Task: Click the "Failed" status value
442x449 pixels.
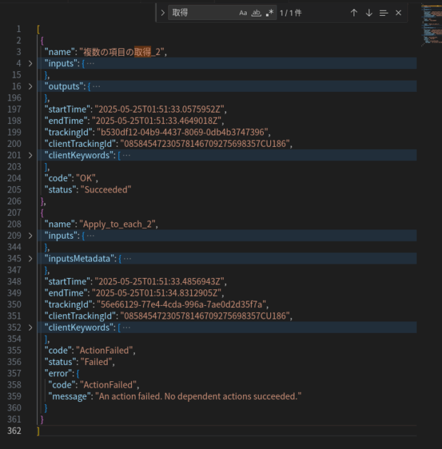Action: point(96,362)
